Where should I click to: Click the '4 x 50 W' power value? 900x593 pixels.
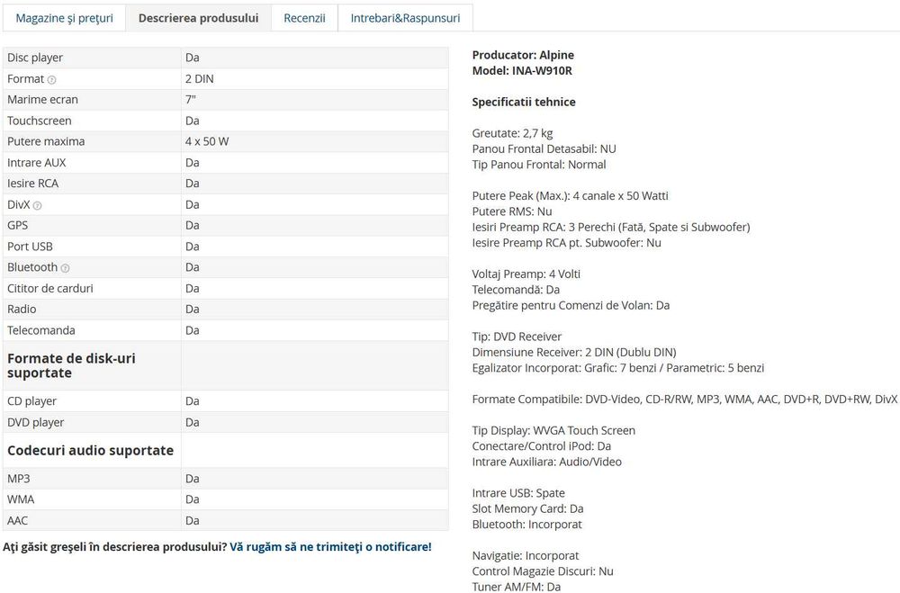(x=207, y=141)
